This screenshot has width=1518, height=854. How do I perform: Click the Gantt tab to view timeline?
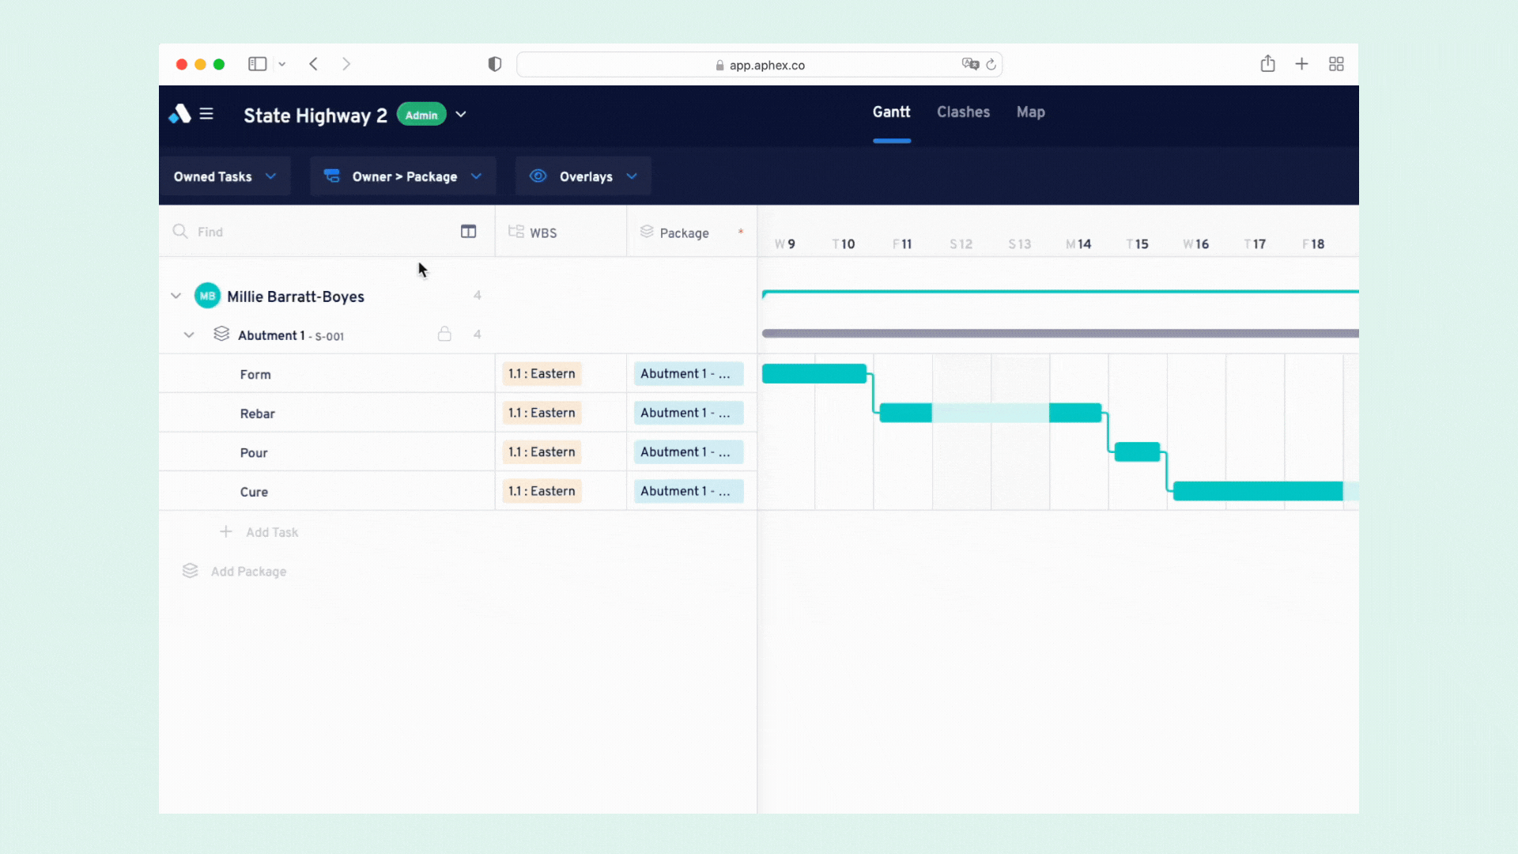point(890,112)
